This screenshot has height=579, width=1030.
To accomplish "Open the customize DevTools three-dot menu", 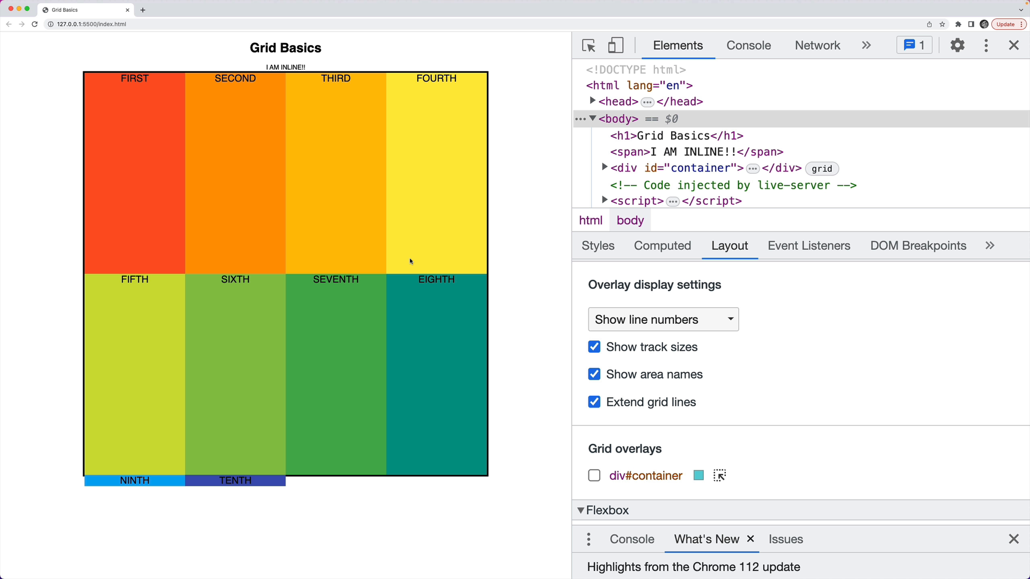I will pos(986,46).
